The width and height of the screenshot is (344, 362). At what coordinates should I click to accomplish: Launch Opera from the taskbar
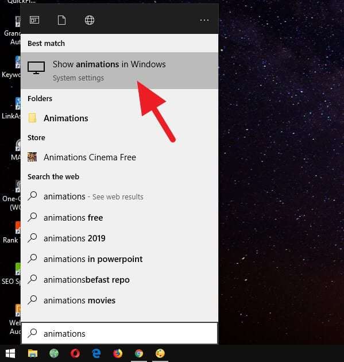[x=75, y=353]
